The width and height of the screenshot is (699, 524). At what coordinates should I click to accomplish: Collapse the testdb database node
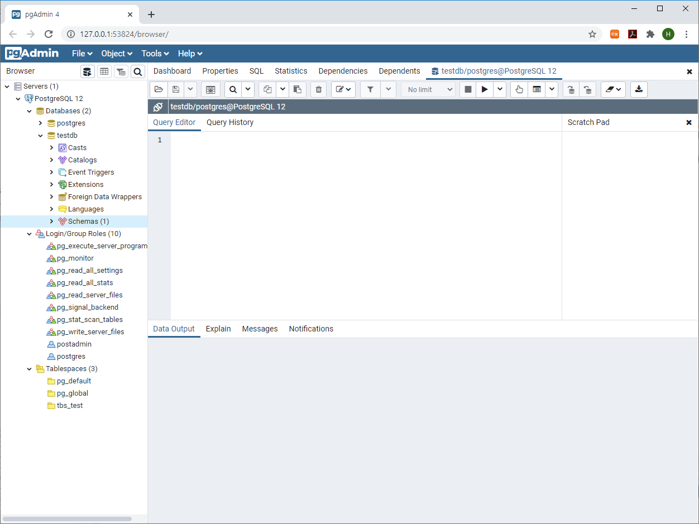click(40, 136)
